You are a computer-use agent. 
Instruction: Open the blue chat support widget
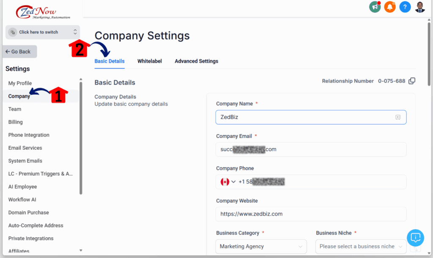(x=415, y=238)
